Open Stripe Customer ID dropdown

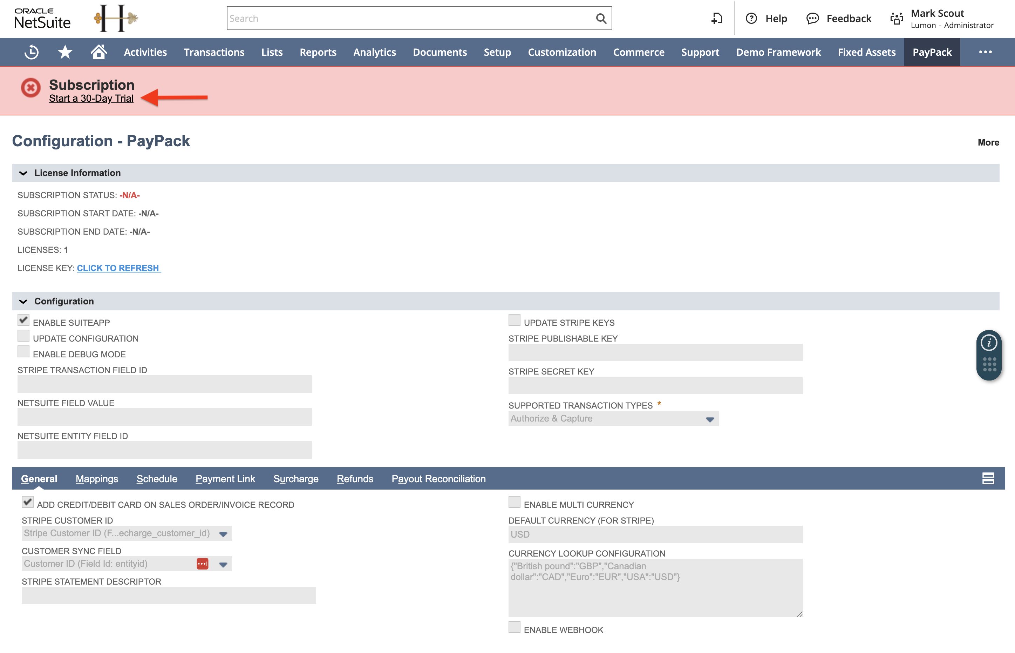[127, 533]
